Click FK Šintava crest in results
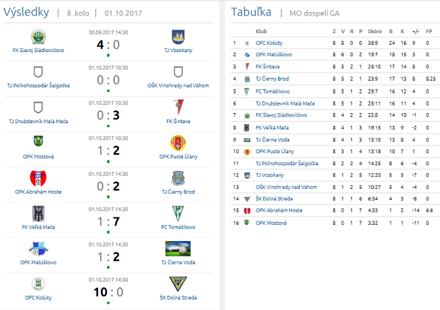 click(177, 107)
